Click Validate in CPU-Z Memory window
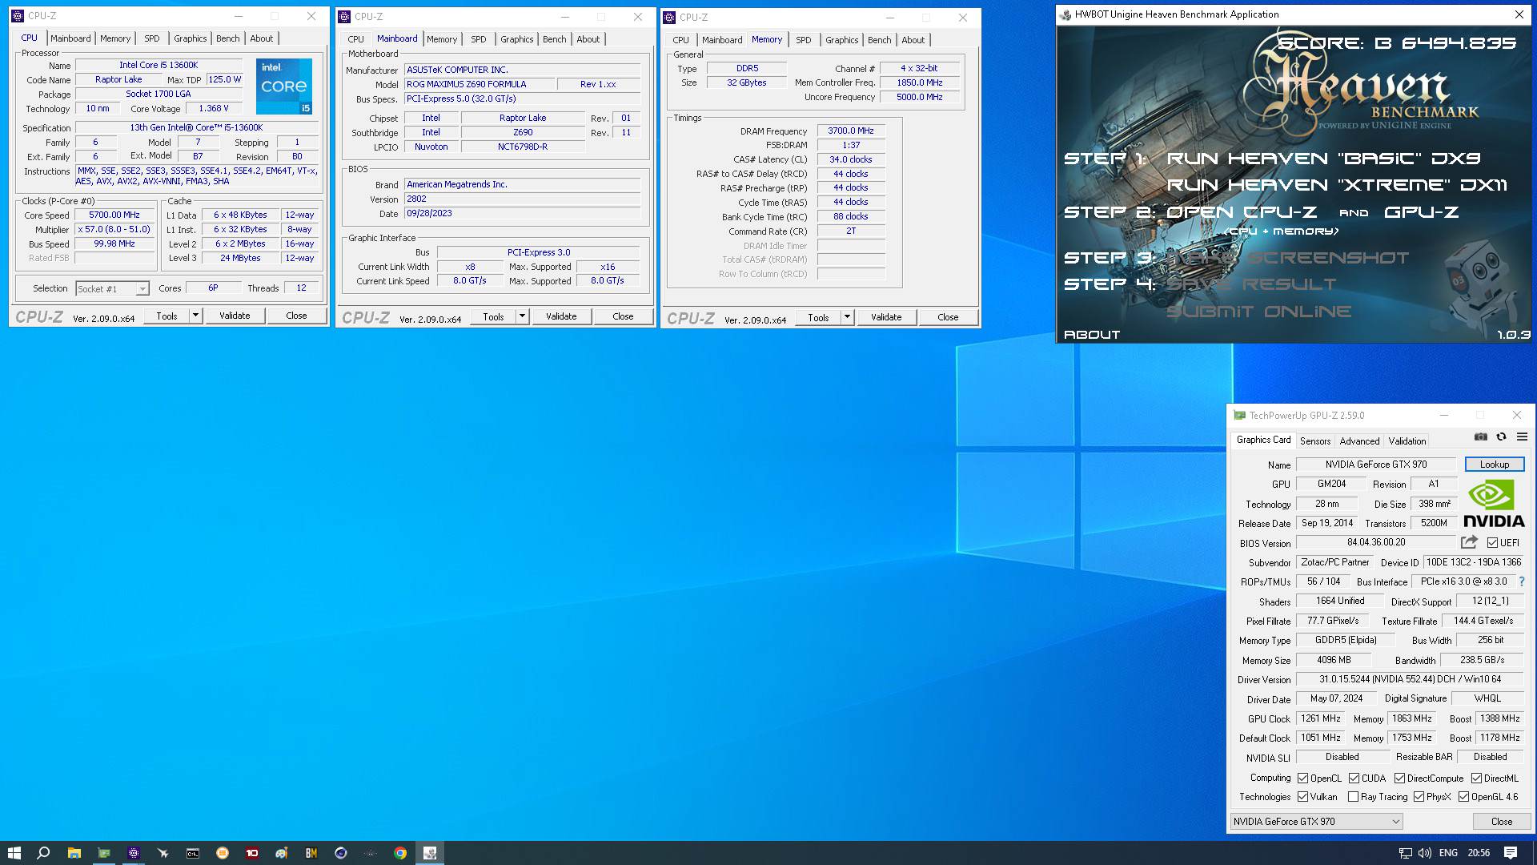The height and width of the screenshot is (865, 1537). (x=886, y=317)
